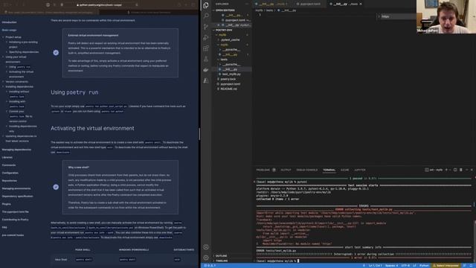Image resolution: width=476 pixels, height=268 pixels.
Task: Open the Accounts icon in the activity bar
Action: click(206, 247)
